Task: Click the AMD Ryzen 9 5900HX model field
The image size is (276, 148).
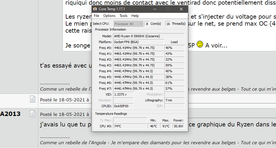Action: [x=149, y=36]
